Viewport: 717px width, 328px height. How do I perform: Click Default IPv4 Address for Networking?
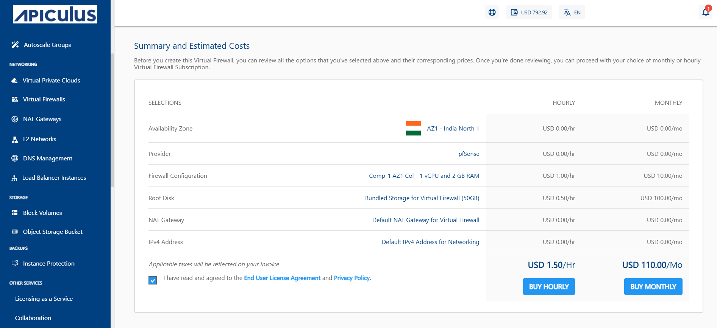point(431,242)
